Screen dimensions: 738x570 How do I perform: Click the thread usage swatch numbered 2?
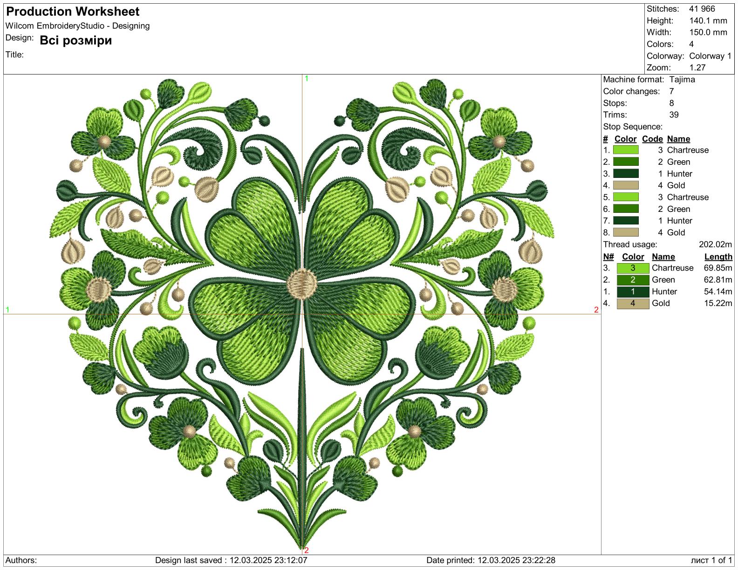[x=633, y=280]
